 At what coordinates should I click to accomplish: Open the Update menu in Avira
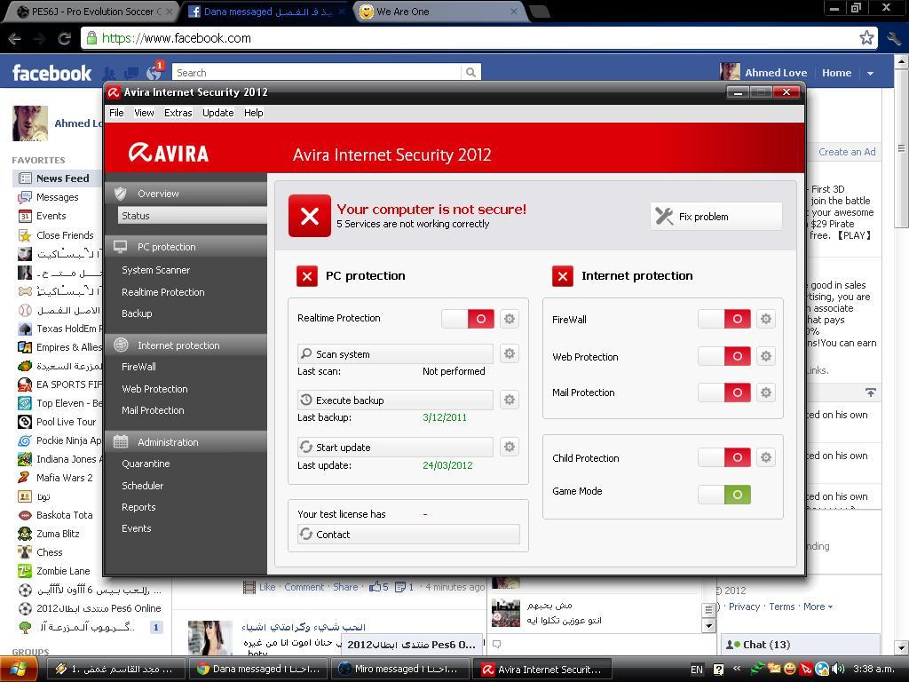218,113
